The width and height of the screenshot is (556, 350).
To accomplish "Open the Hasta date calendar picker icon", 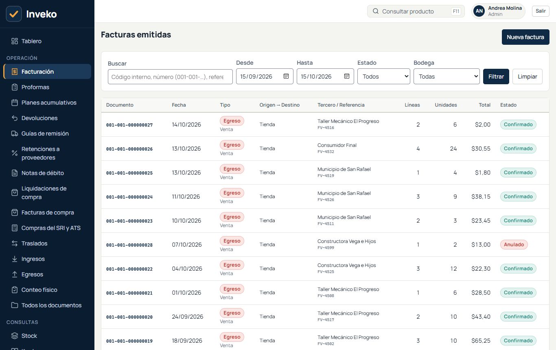I will [347, 76].
